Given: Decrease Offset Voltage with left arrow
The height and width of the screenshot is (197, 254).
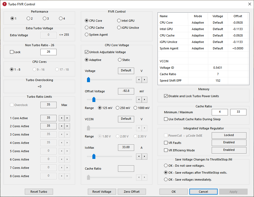Looking at the screenshot, I should pos(139,100).
